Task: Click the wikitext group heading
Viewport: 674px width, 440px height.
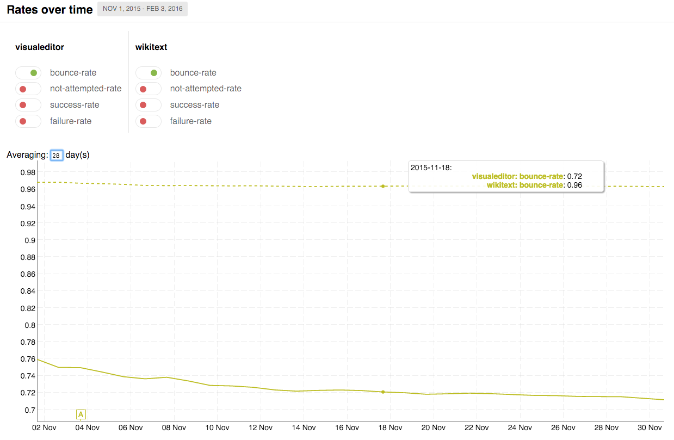Action: (x=151, y=47)
